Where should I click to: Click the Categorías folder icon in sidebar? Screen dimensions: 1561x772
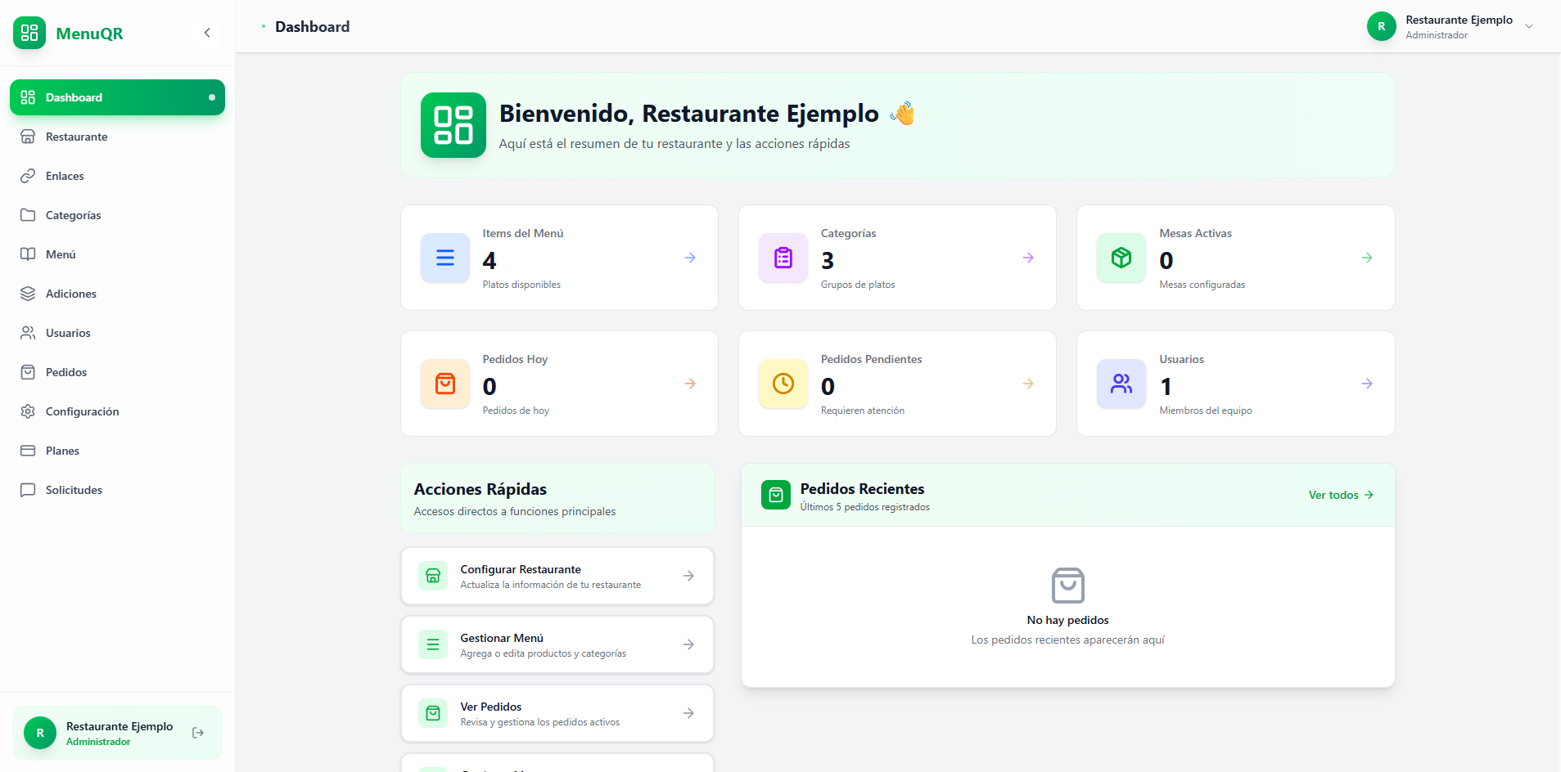click(28, 215)
